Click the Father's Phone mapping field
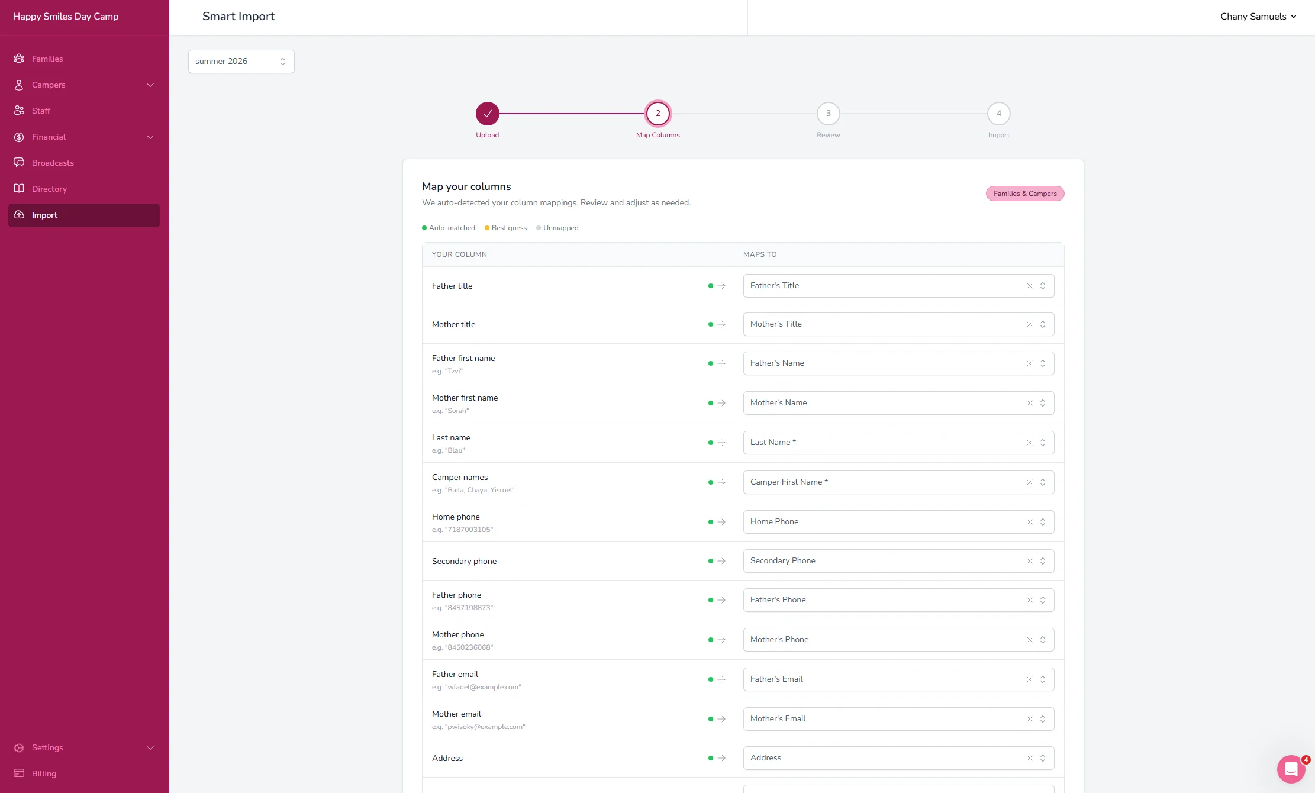This screenshot has width=1315, height=793. [898, 600]
